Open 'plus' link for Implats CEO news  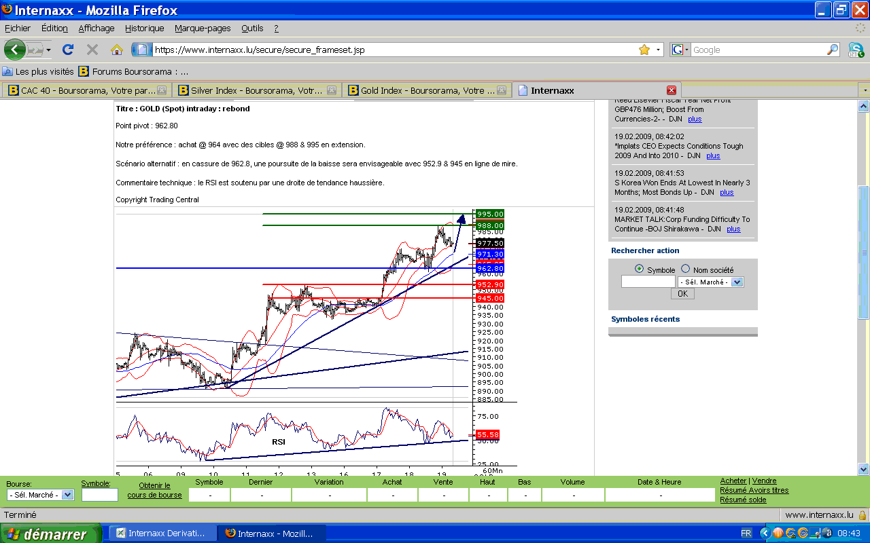[x=713, y=155]
